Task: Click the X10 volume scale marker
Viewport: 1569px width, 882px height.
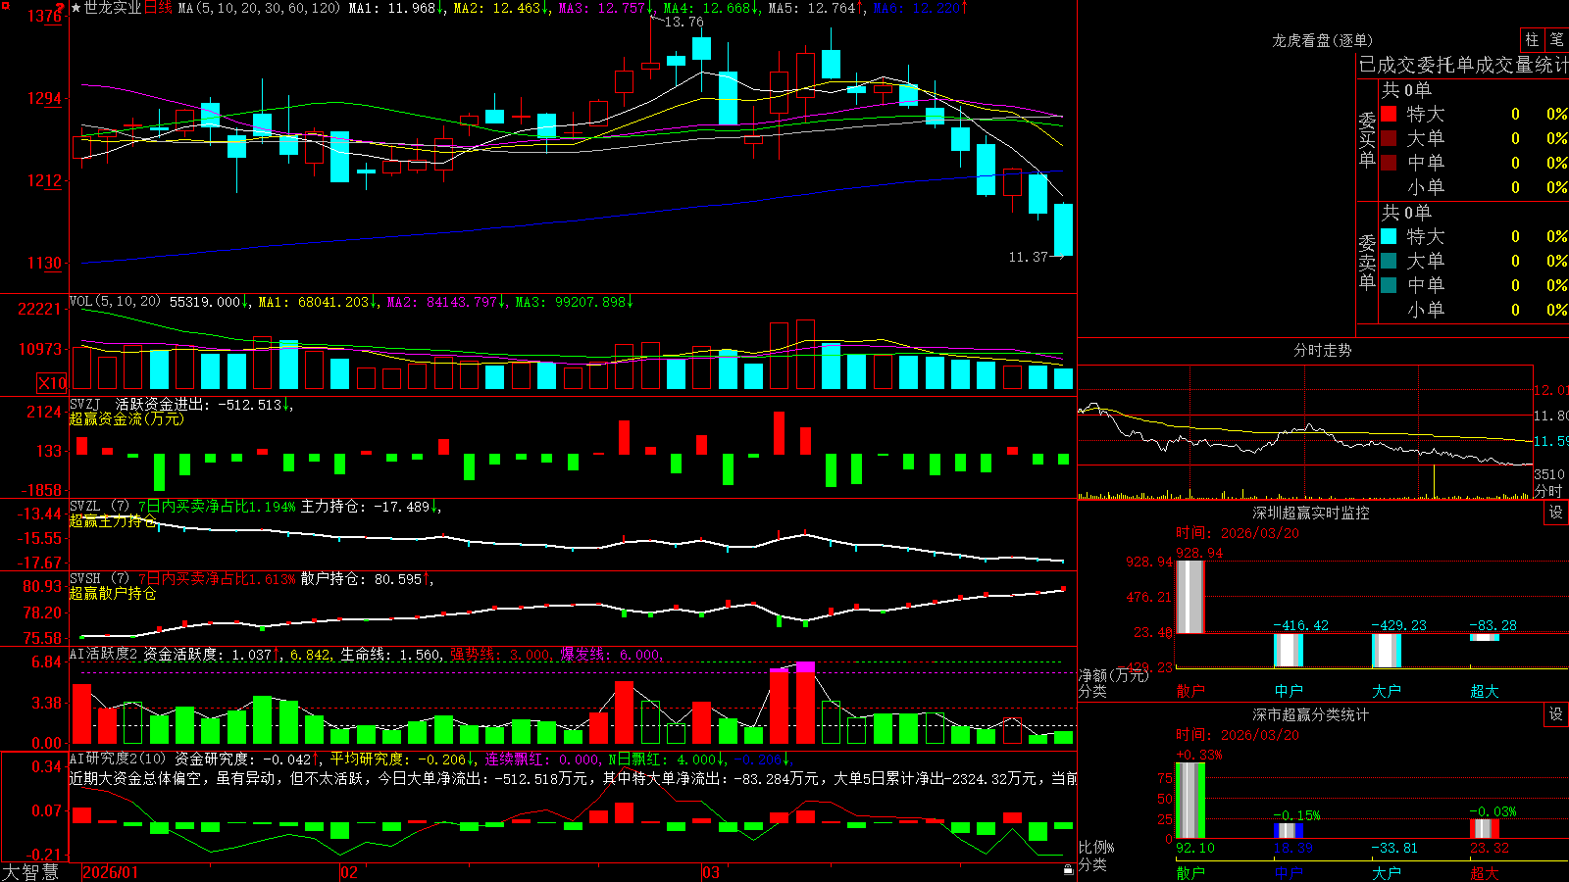Action: tap(52, 383)
